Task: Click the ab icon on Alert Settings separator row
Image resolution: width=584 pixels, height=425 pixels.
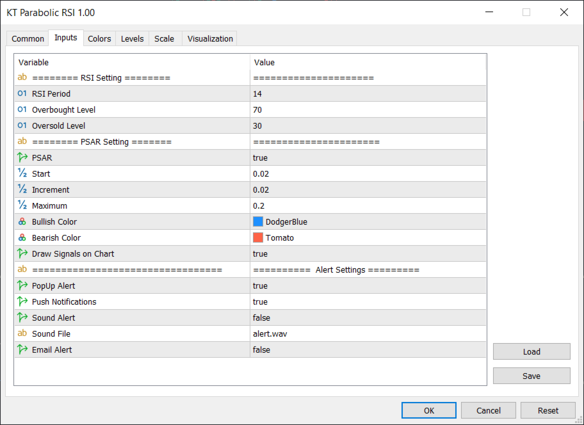Action: [x=22, y=269]
